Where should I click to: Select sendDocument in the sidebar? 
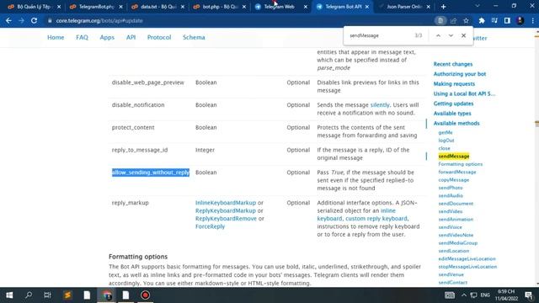(456, 204)
